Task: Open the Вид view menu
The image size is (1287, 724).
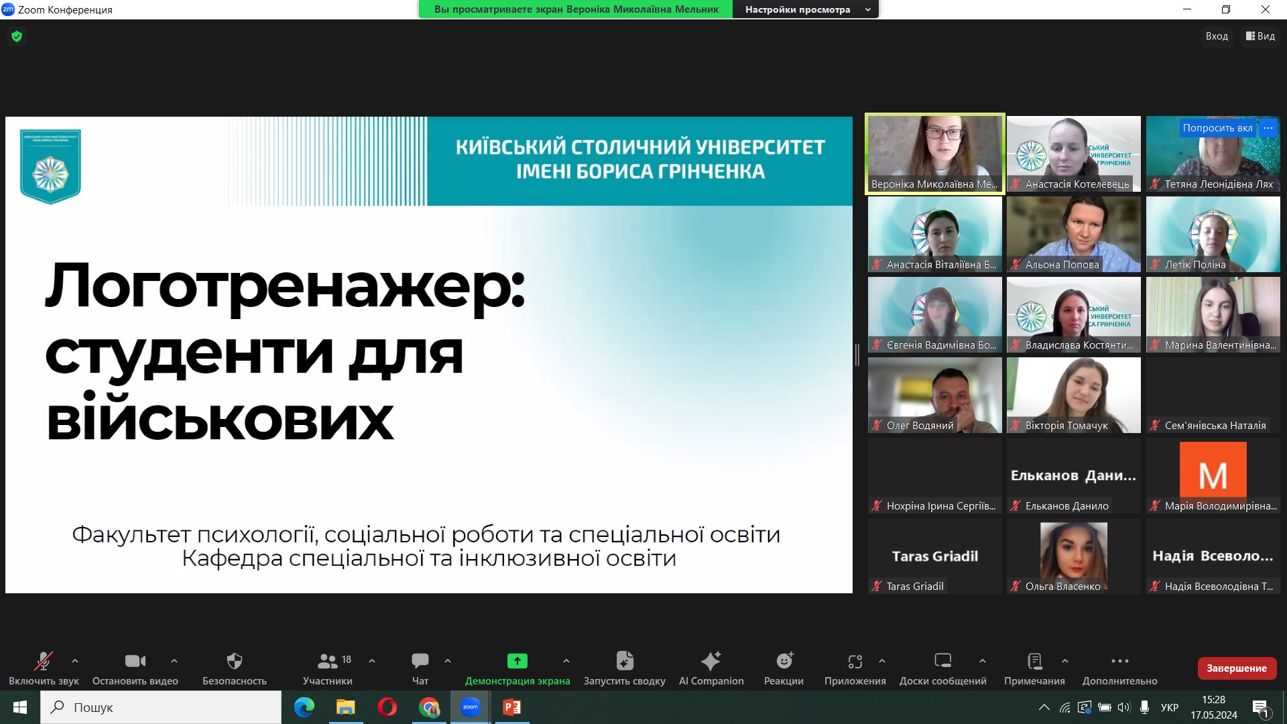Action: 1260,36
